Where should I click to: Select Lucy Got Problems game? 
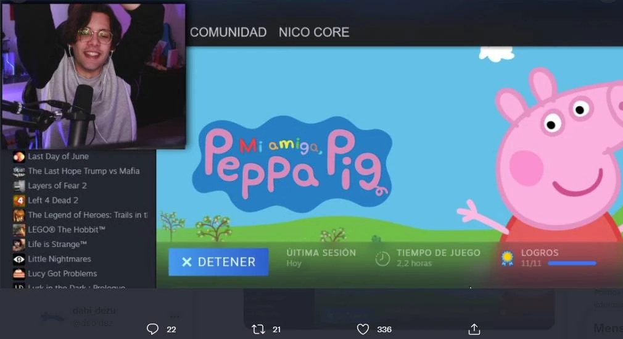pos(62,274)
